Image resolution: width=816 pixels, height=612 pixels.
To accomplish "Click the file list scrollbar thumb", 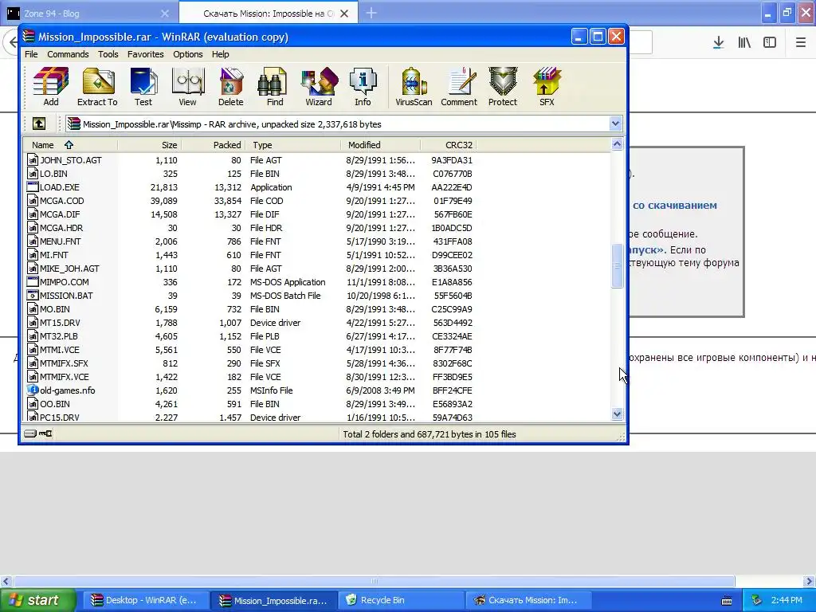I will [x=617, y=265].
